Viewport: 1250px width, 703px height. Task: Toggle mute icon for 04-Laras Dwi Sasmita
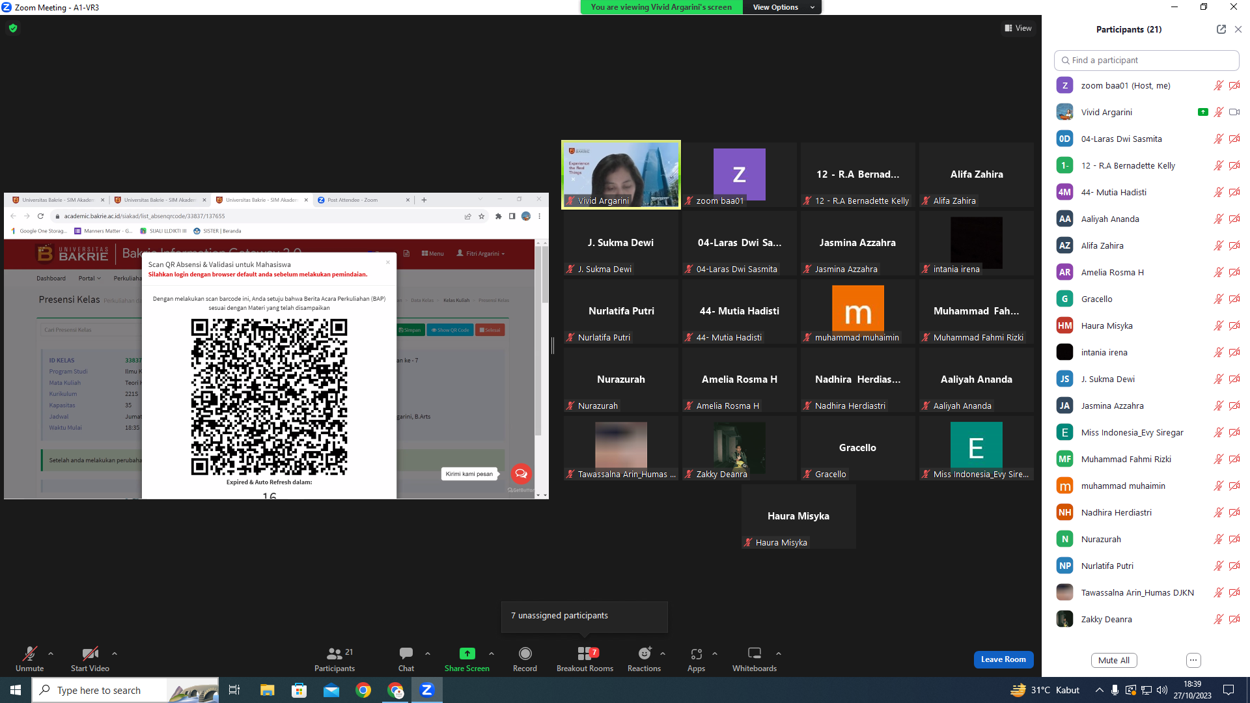point(1218,139)
